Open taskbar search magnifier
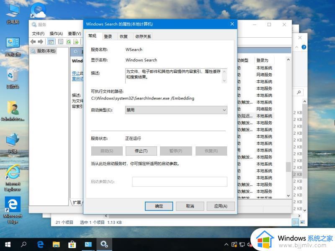 [x=23, y=244]
